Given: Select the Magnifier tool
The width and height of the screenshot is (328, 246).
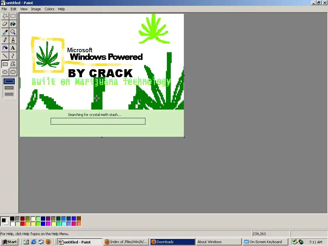Looking at the screenshot, I should pos(13,32).
